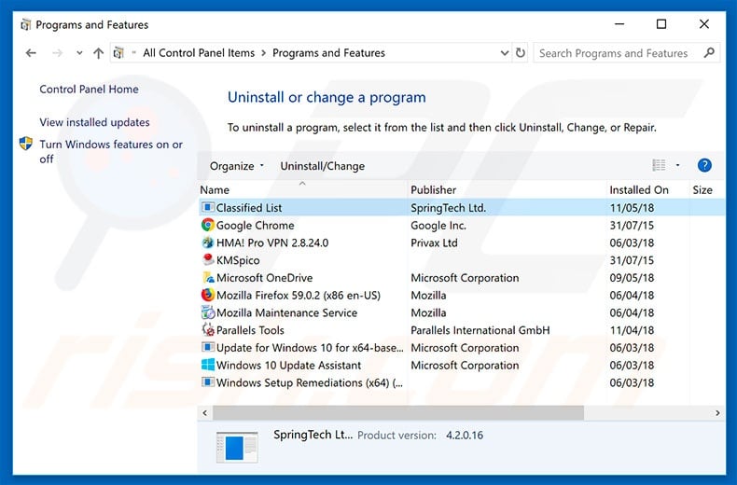Select Update for Windows 10 for x64-base entry
Image resolution: width=737 pixels, height=485 pixels.
310,347
